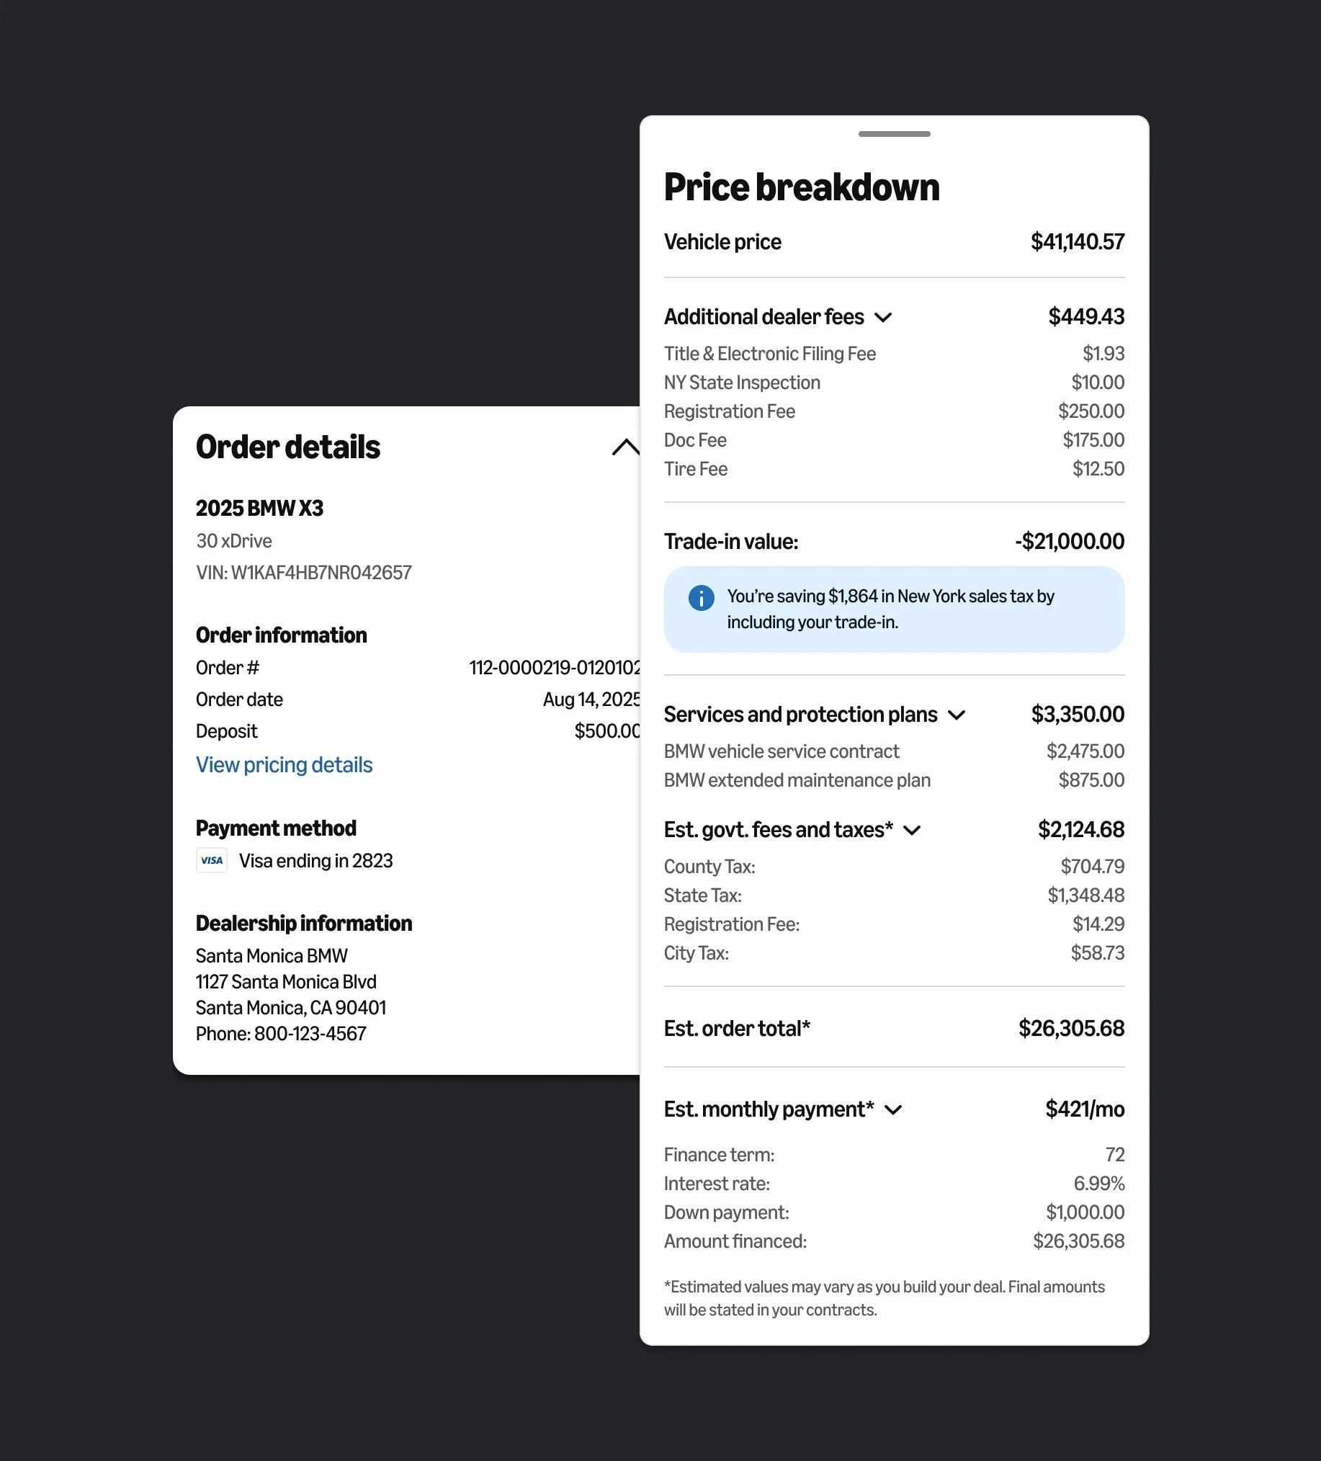Click the order number 112-0000219
Screen dimensions: 1321x1461
555,667
